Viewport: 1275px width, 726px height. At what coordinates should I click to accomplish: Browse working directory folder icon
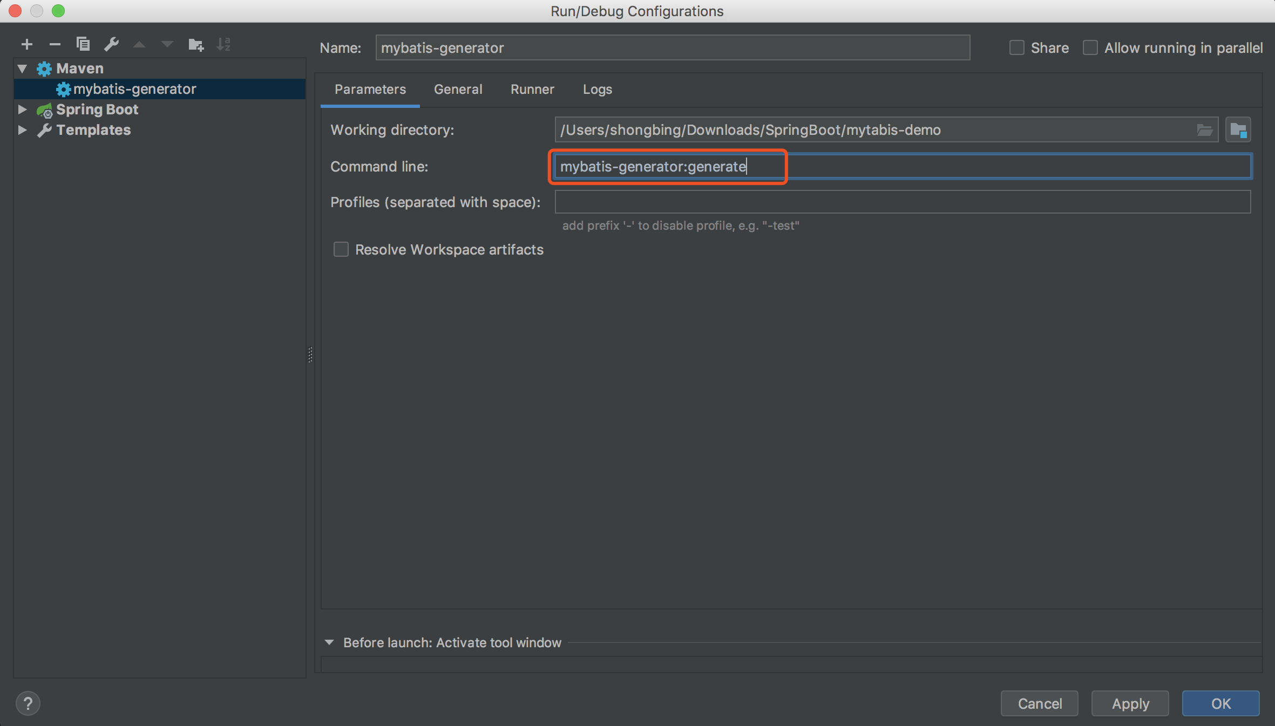coord(1204,130)
